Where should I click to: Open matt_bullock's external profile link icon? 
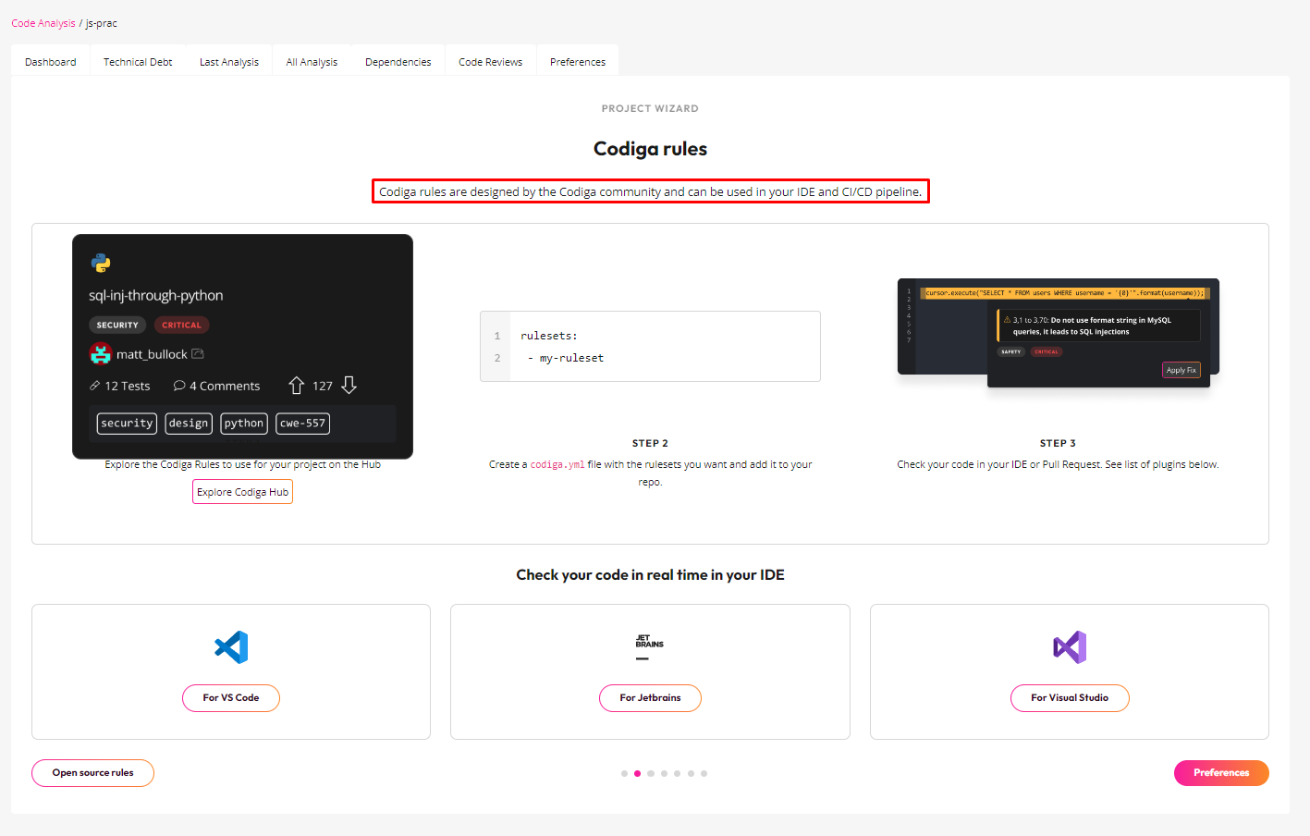click(198, 353)
